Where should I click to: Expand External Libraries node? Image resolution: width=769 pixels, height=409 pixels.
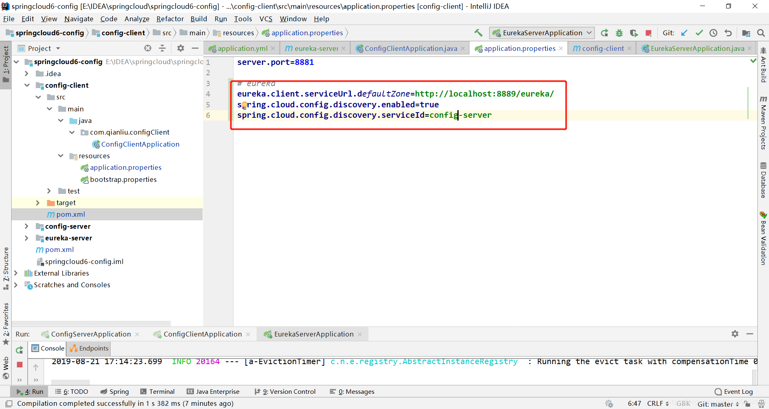pos(16,273)
